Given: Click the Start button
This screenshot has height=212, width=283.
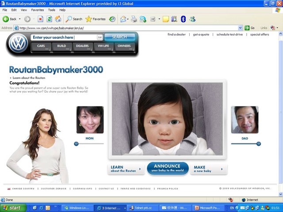Looking at the screenshot, I should 13,208.
